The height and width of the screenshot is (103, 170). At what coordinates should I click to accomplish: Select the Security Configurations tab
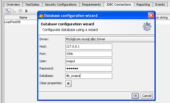[61, 5]
